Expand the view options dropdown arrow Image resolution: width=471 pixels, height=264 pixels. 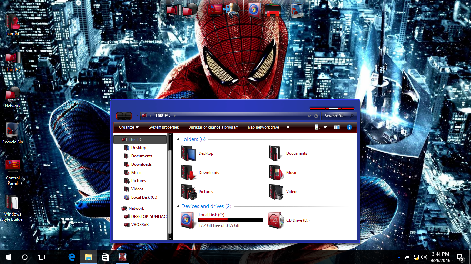point(325,127)
